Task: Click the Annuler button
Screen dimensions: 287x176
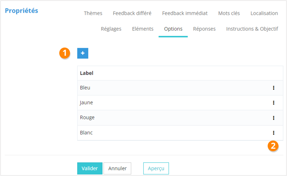Action: [117, 168]
